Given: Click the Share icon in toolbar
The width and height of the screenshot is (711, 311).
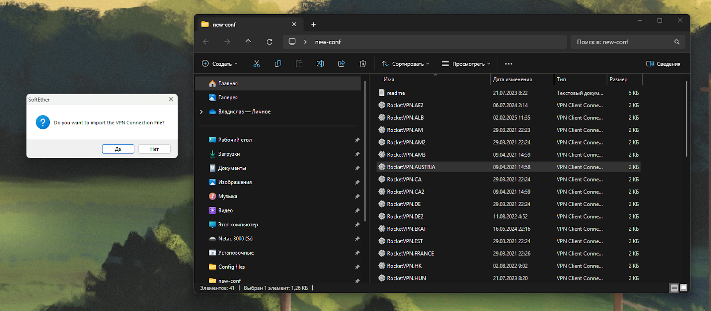Looking at the screenshot, I should 341,64.
